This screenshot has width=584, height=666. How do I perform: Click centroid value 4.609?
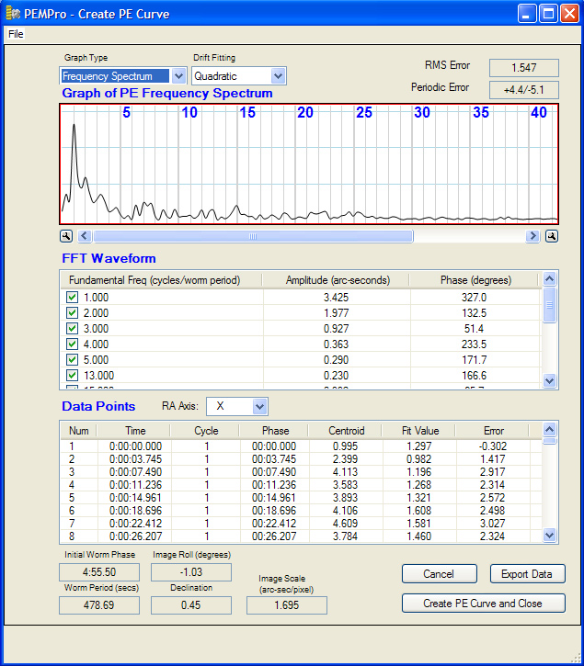tap(345, 524)
